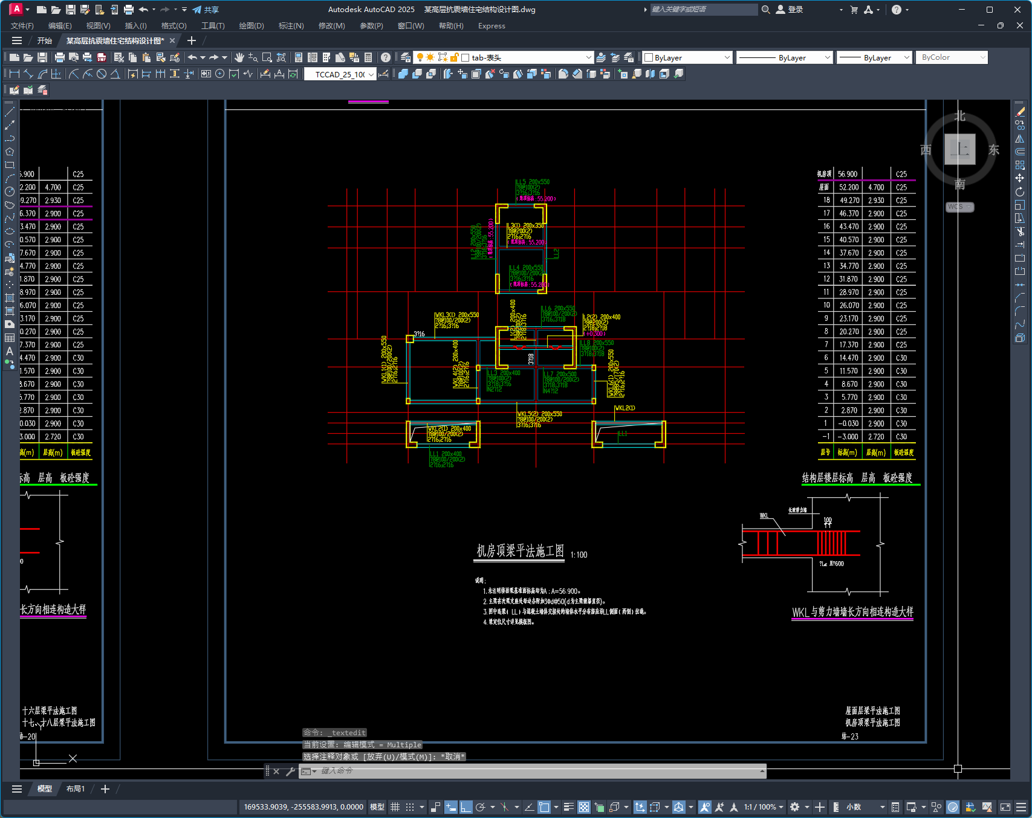Open the Express menu
The width and height of the screenshot is (1032, 818).
tap(492, 26)
